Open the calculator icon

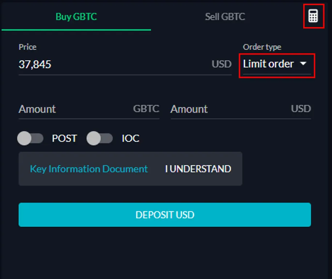(313, 16)
